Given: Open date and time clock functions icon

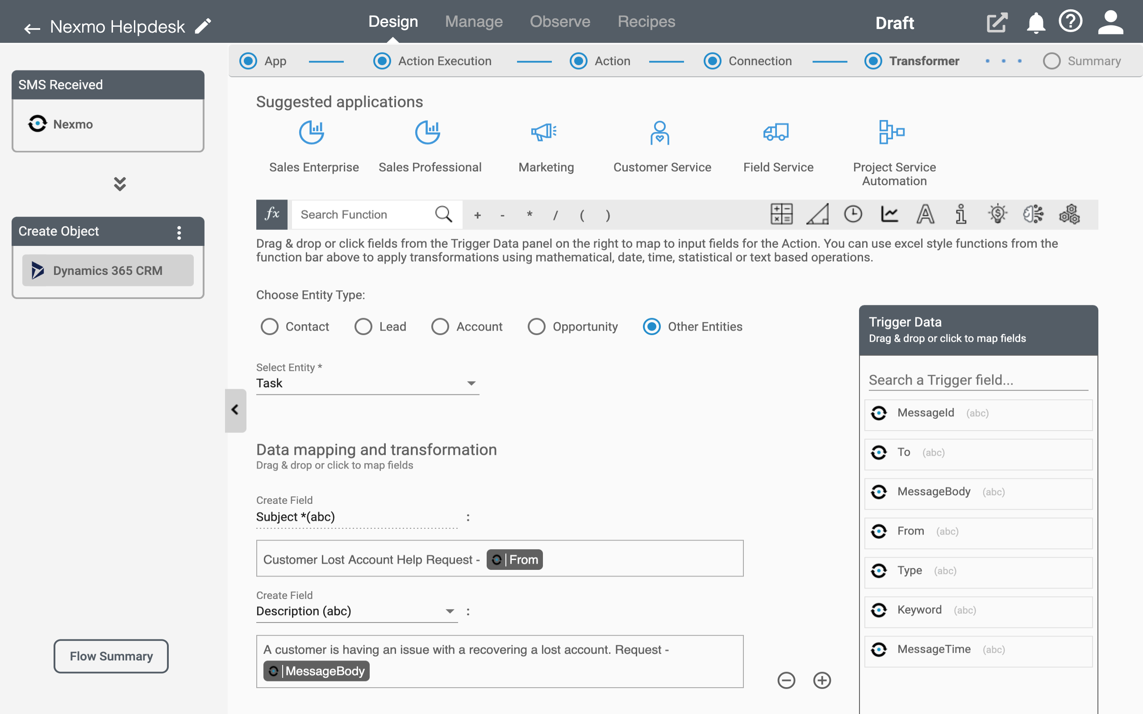Looking at the screenshot, I should click(x=853, y=214).
